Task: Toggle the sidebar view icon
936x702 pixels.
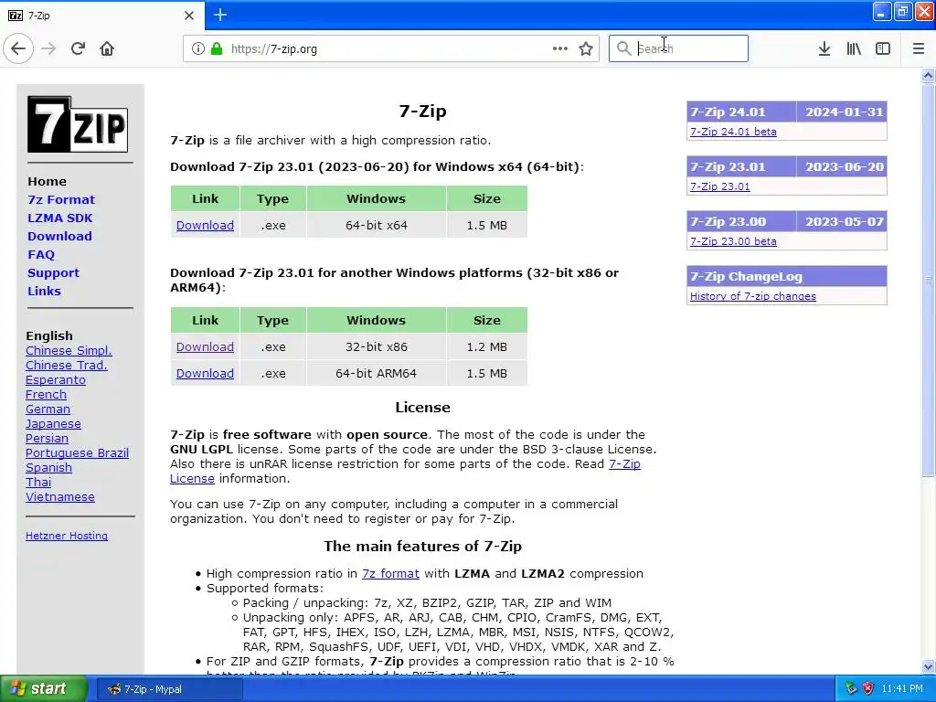Action: [x=883, y=48]
